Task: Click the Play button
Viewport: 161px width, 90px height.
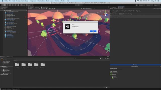Action: coord(76,5)
